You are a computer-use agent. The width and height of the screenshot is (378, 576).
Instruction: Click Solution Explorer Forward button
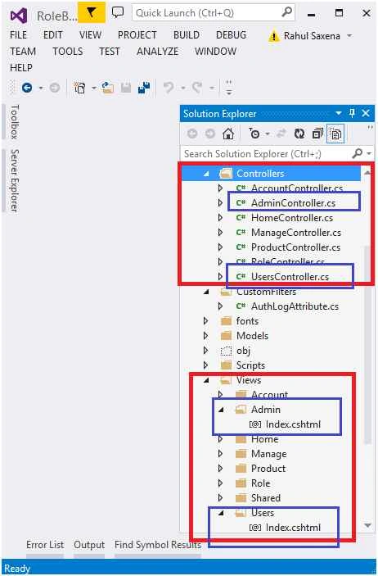[x=210, y=134]
